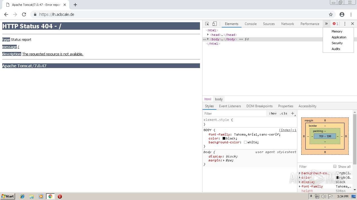Launch Internet Explorer from the taskbar
This screenshot has width=357, height=200.
pyautogui.click(x=22, y=196)
